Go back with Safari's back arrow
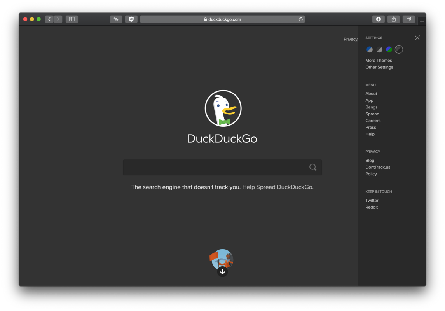445x311 pixels. tap(49, 19)
